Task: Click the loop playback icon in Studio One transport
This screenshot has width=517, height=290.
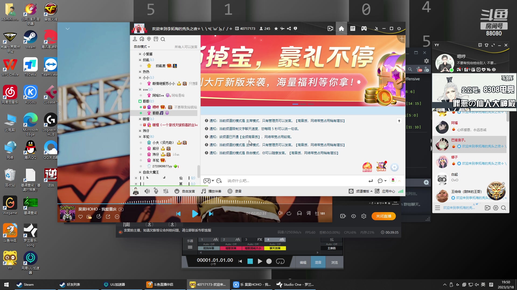Action: (x=281, y=261)
